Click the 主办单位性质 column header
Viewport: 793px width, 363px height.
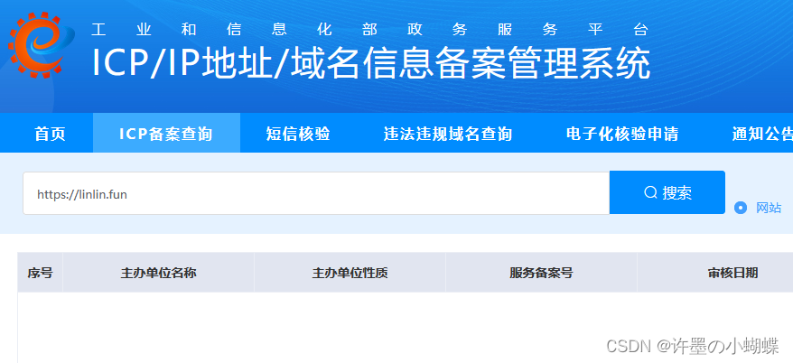tap(350, 273)
